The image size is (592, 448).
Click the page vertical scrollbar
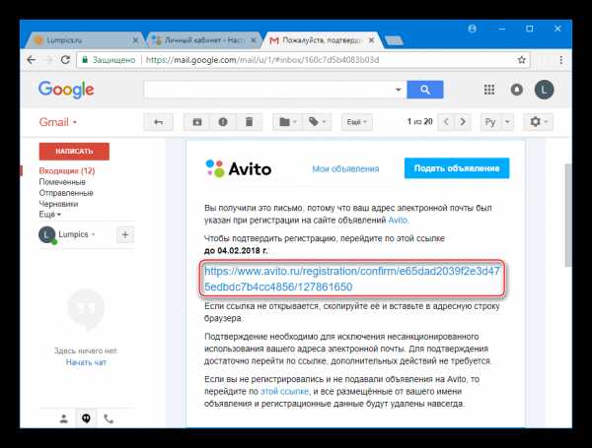pyautogui.click(x=568, y=216)
